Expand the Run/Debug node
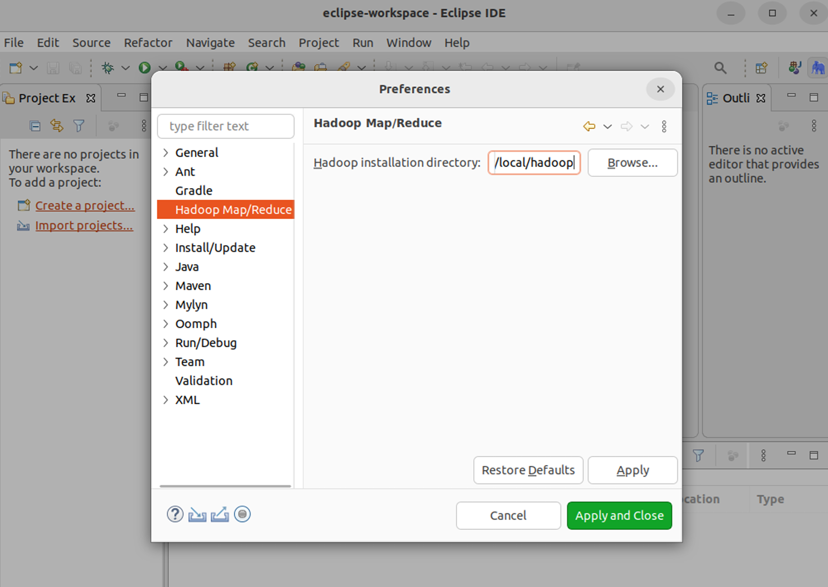Viewport: 828px width, 587px height. coord(166,343)
